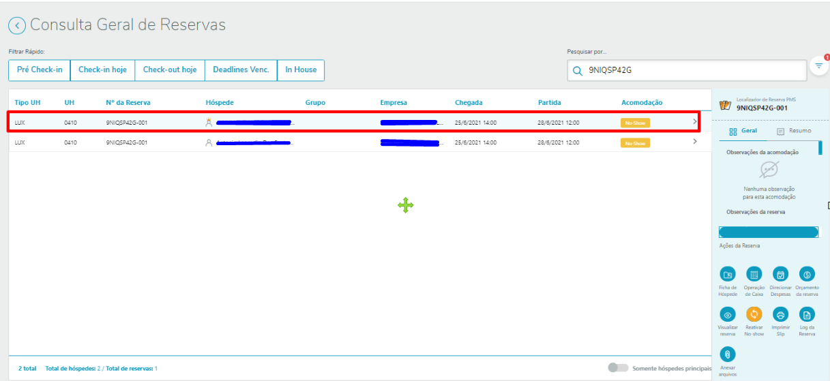Apply Deadlines Venc. quick filter
This screenshot has height=381, width=830.
pos(241,70)
